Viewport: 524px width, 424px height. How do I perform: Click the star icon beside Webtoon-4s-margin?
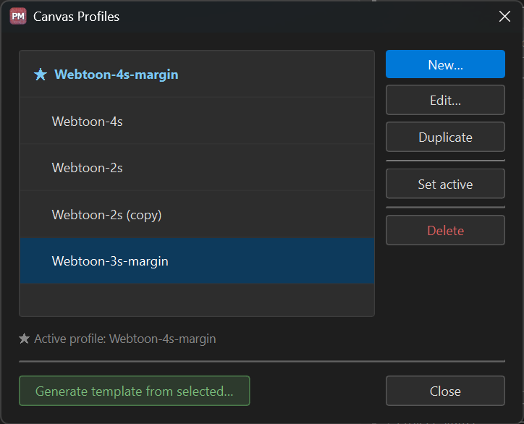[x=41, y=75]
